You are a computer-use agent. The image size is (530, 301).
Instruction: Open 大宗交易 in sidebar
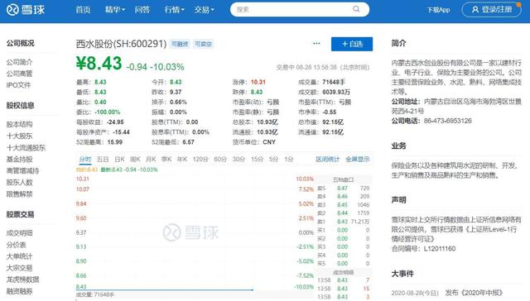(x=19, y=268)
